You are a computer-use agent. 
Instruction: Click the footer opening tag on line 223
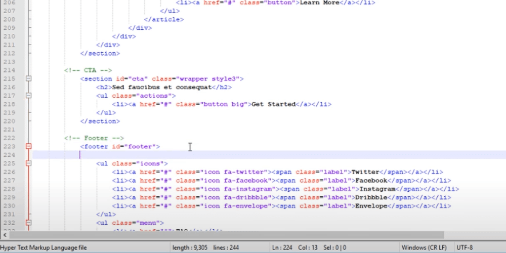[x=120, y=147]
